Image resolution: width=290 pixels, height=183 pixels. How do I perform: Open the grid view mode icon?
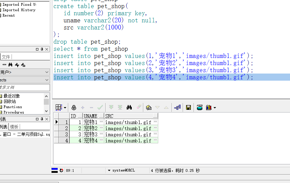click(59, 107)
